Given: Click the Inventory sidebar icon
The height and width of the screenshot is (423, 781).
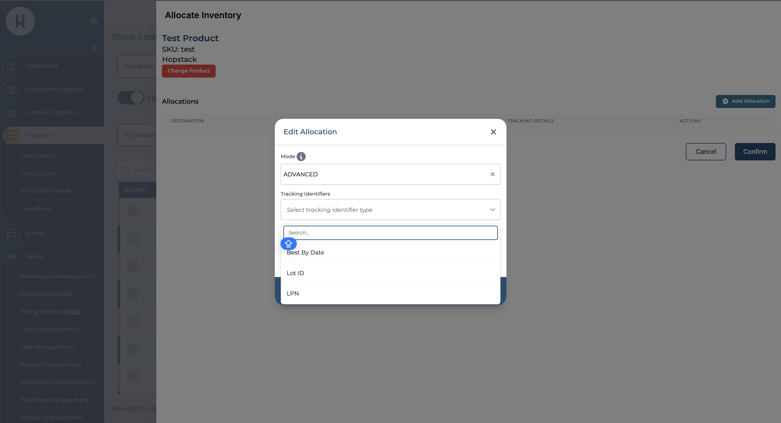Looking at the screenshot, I should [11, 135].
